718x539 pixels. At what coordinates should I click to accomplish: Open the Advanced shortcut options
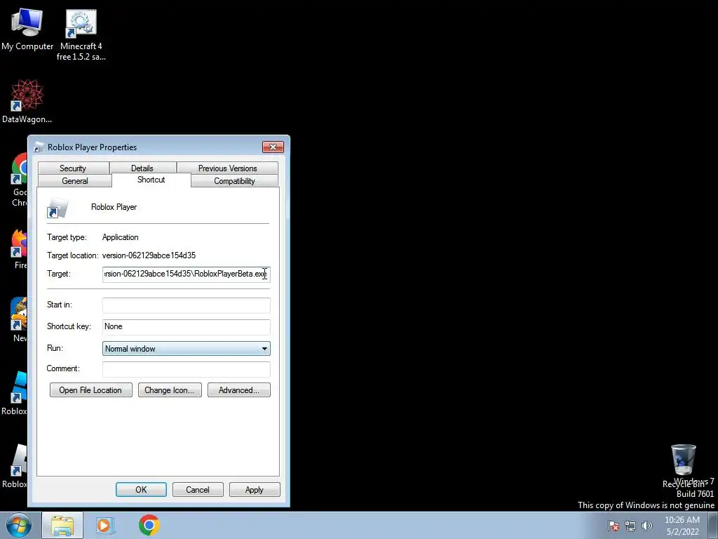tap(239, 390)
